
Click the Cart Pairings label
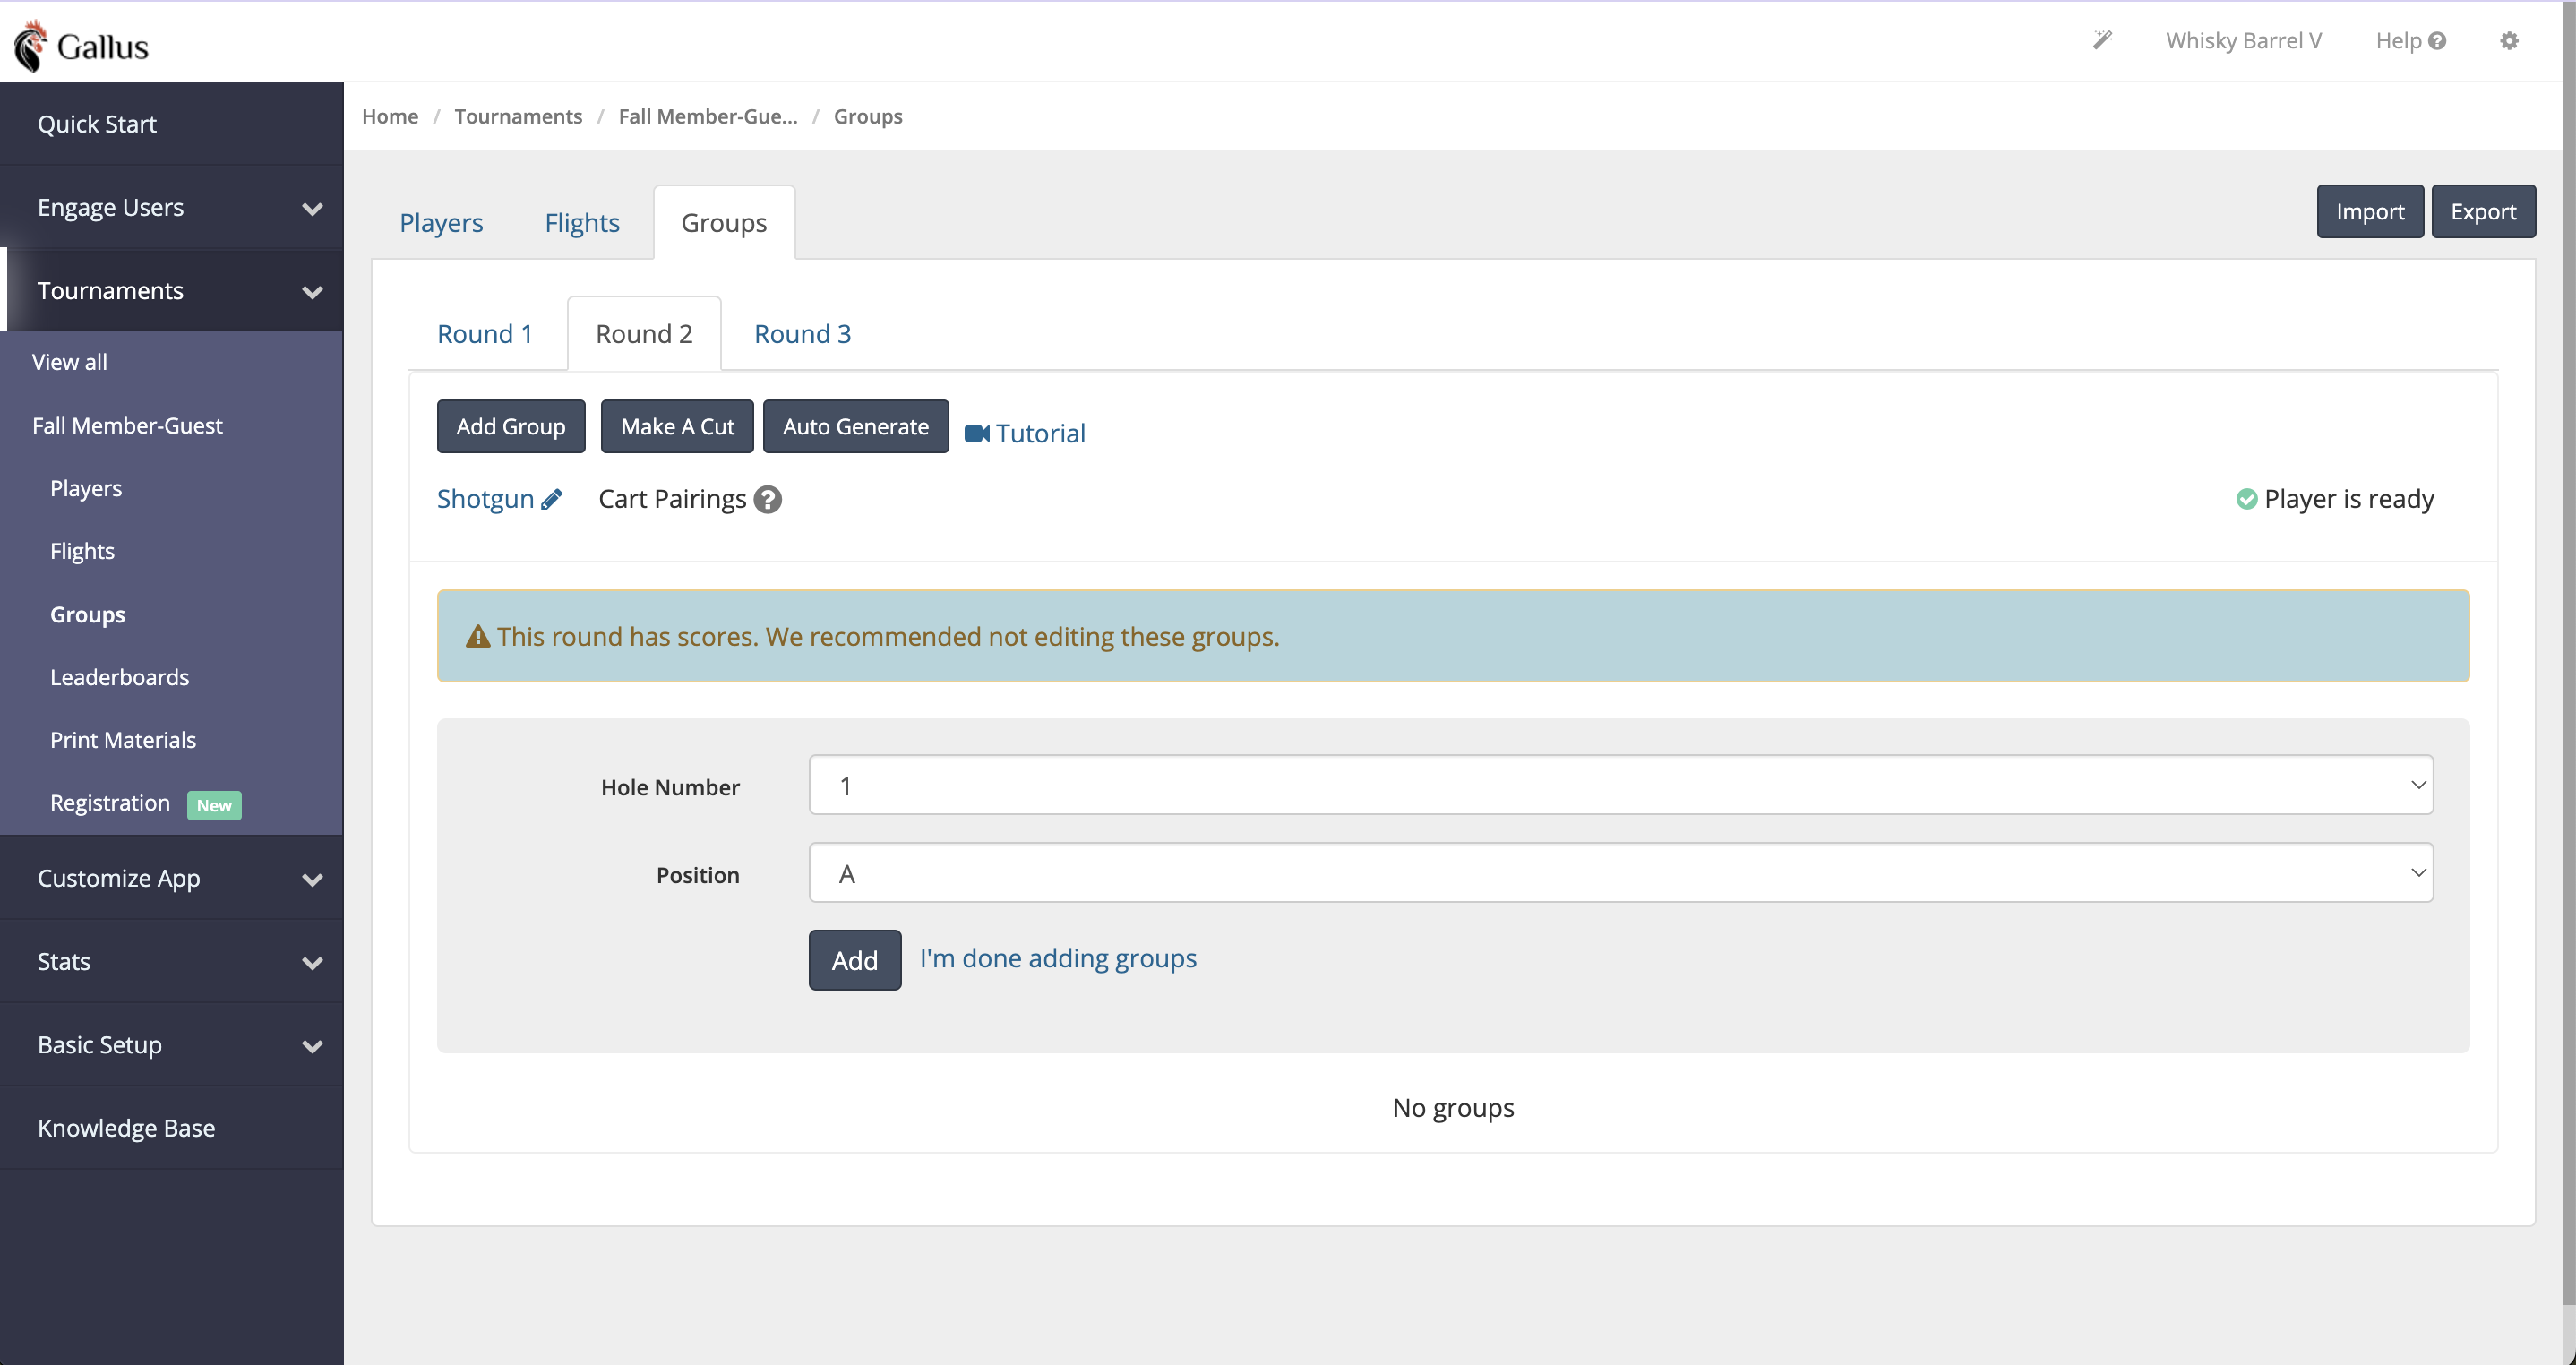[x=672, y=499]
